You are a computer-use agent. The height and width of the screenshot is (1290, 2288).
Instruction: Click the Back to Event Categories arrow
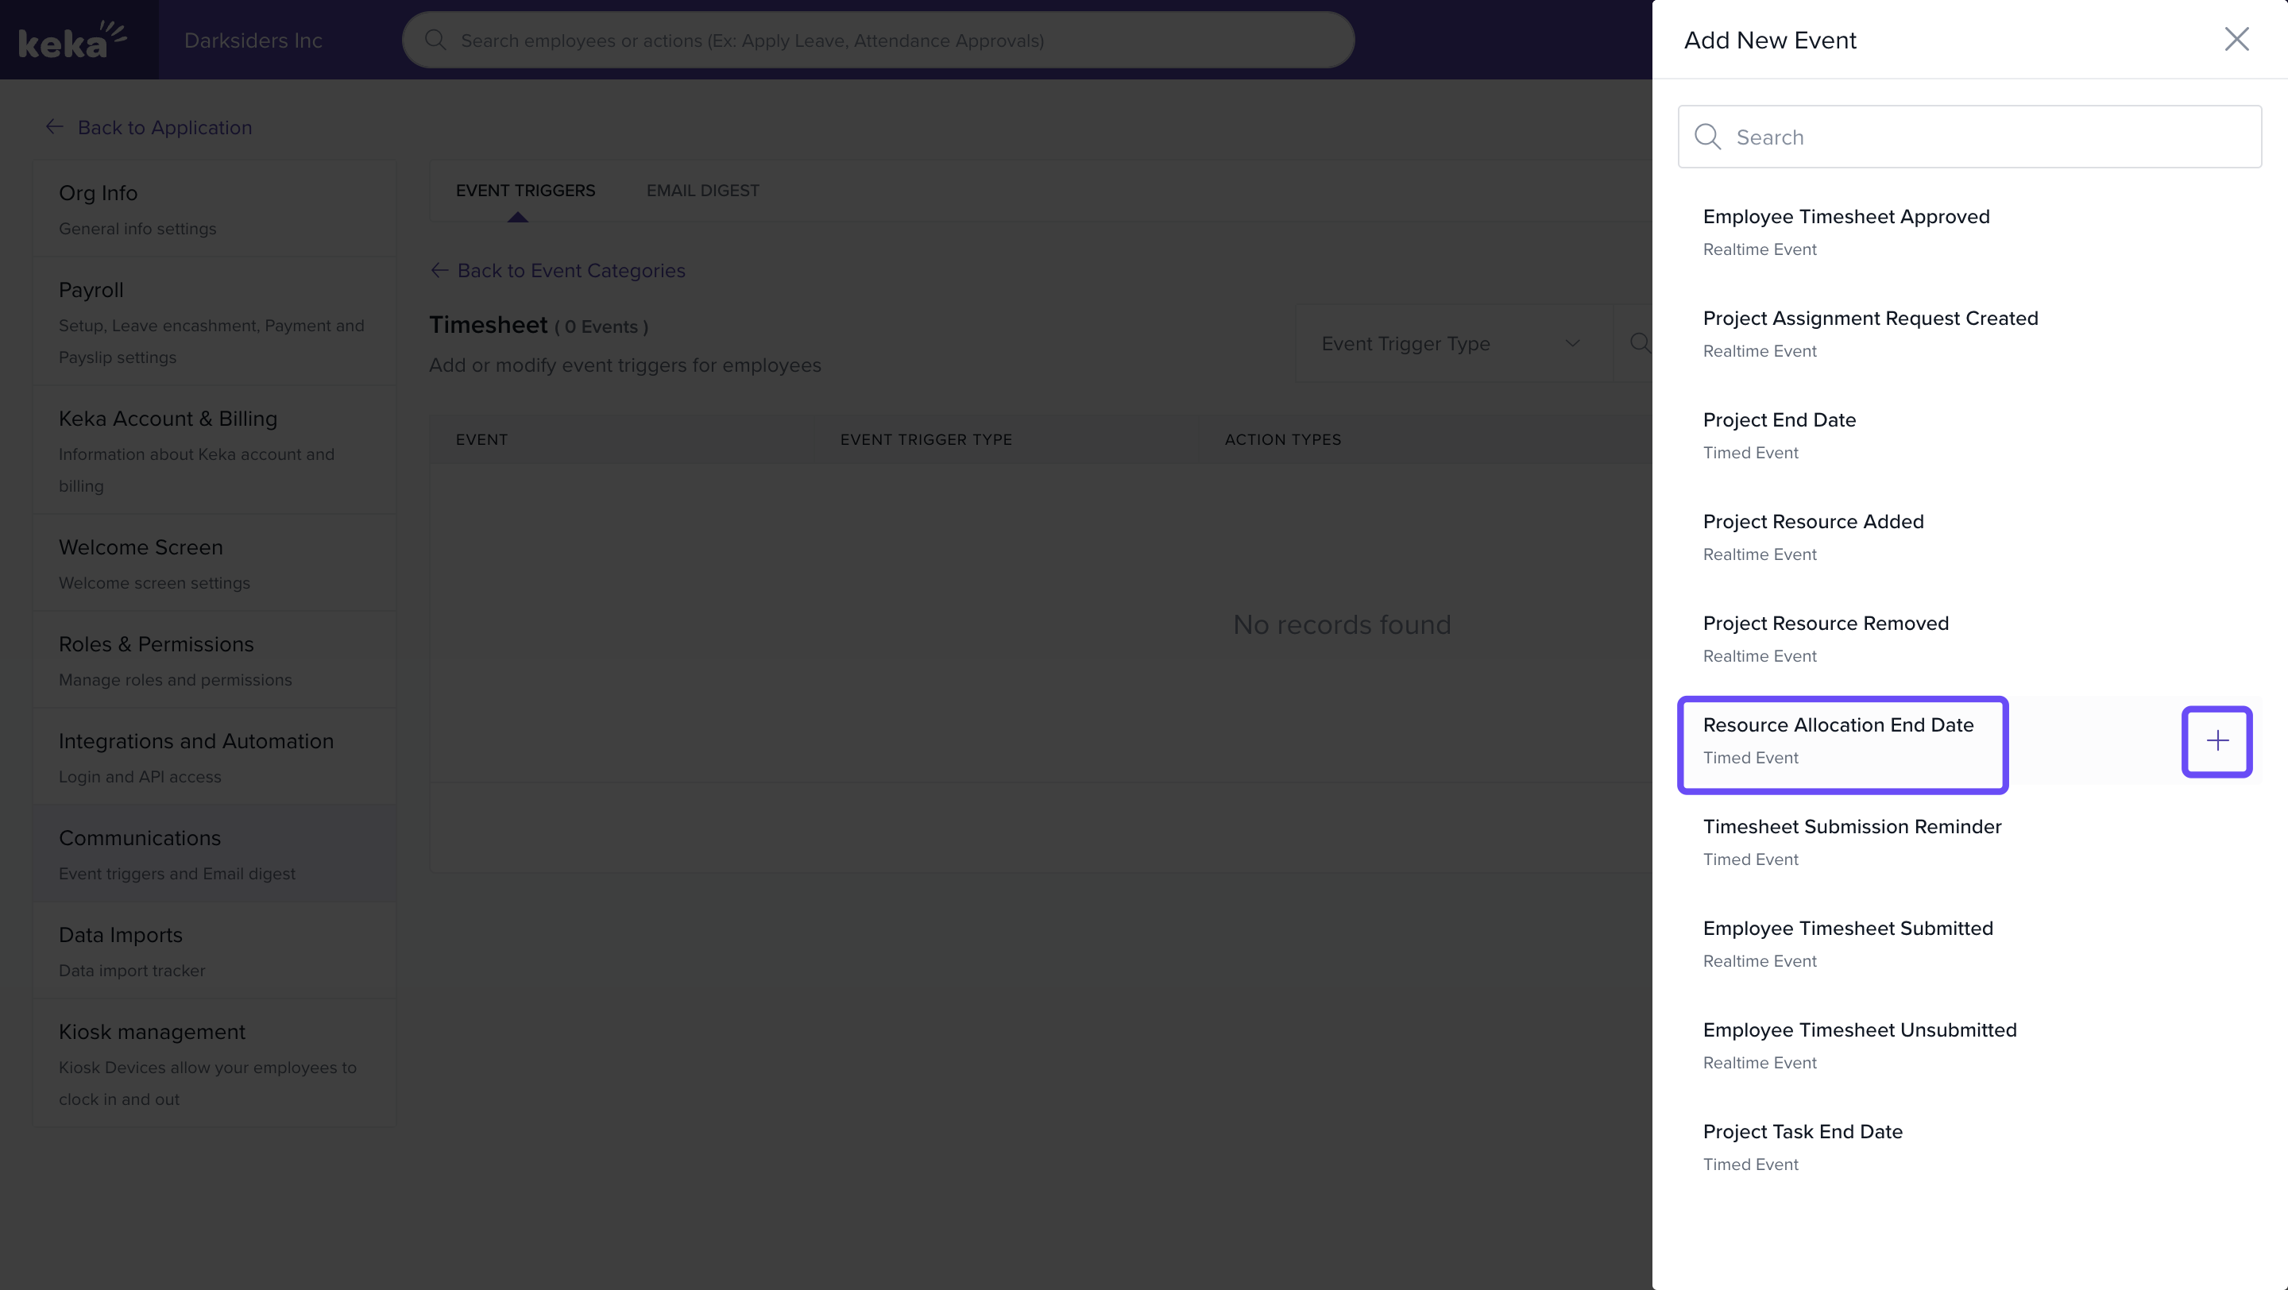(439, 270)
